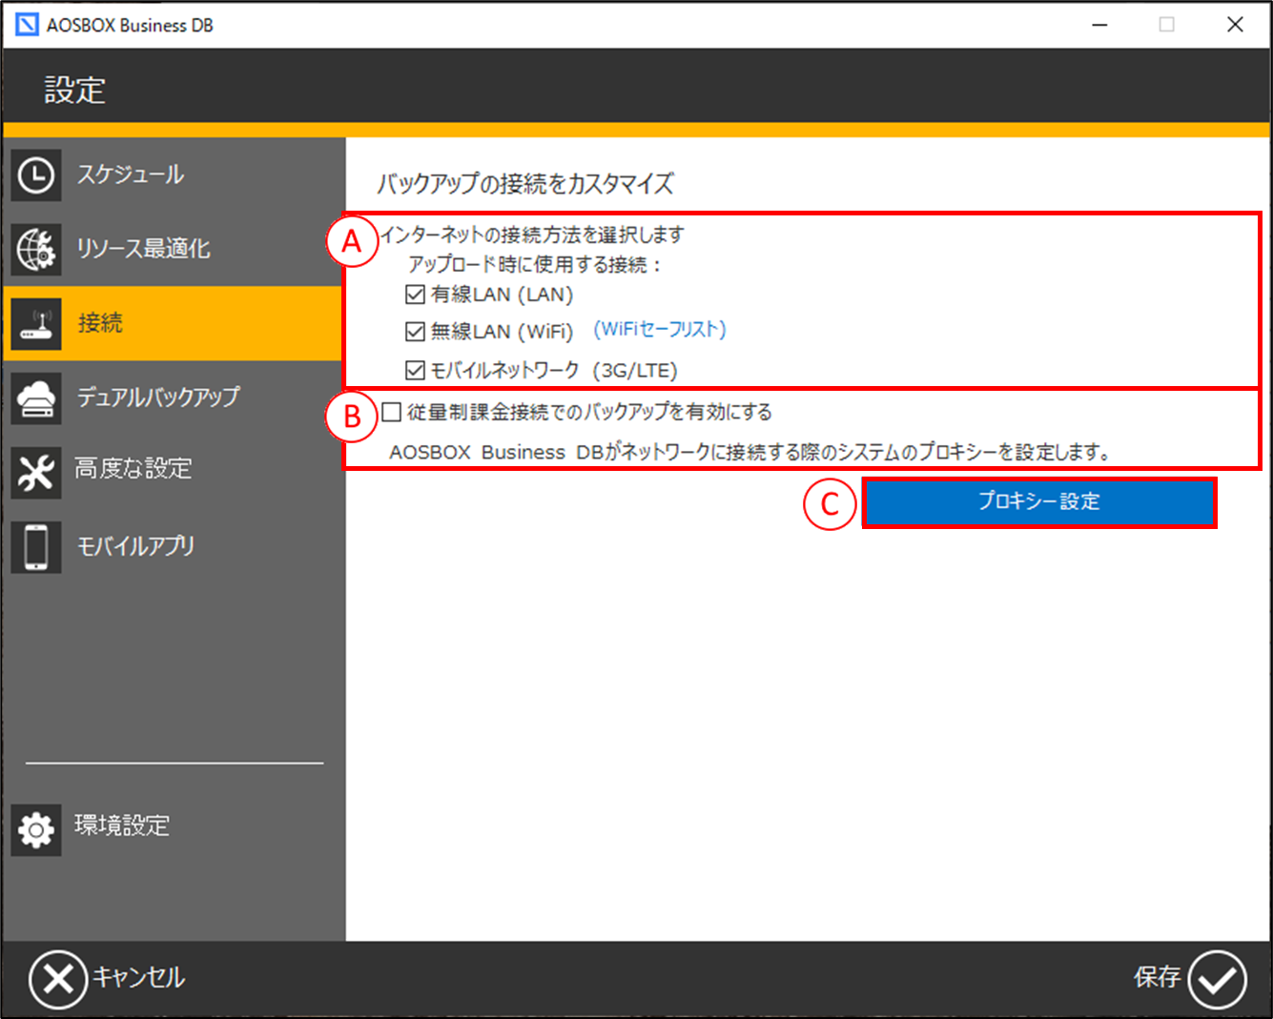Enable 従量制課金接続でのバックアップ checkbox
This screenshot has height=1019, width=1273.
pos(391,412)
